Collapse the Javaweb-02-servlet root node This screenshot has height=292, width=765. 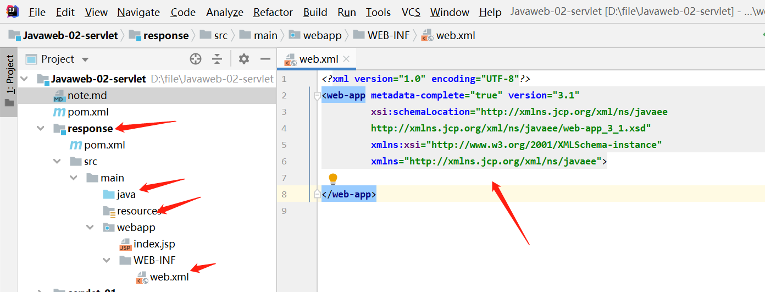[x=24, y=79]
